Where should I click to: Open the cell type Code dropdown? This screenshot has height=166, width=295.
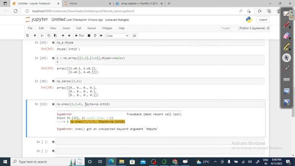tap(117, 36)
